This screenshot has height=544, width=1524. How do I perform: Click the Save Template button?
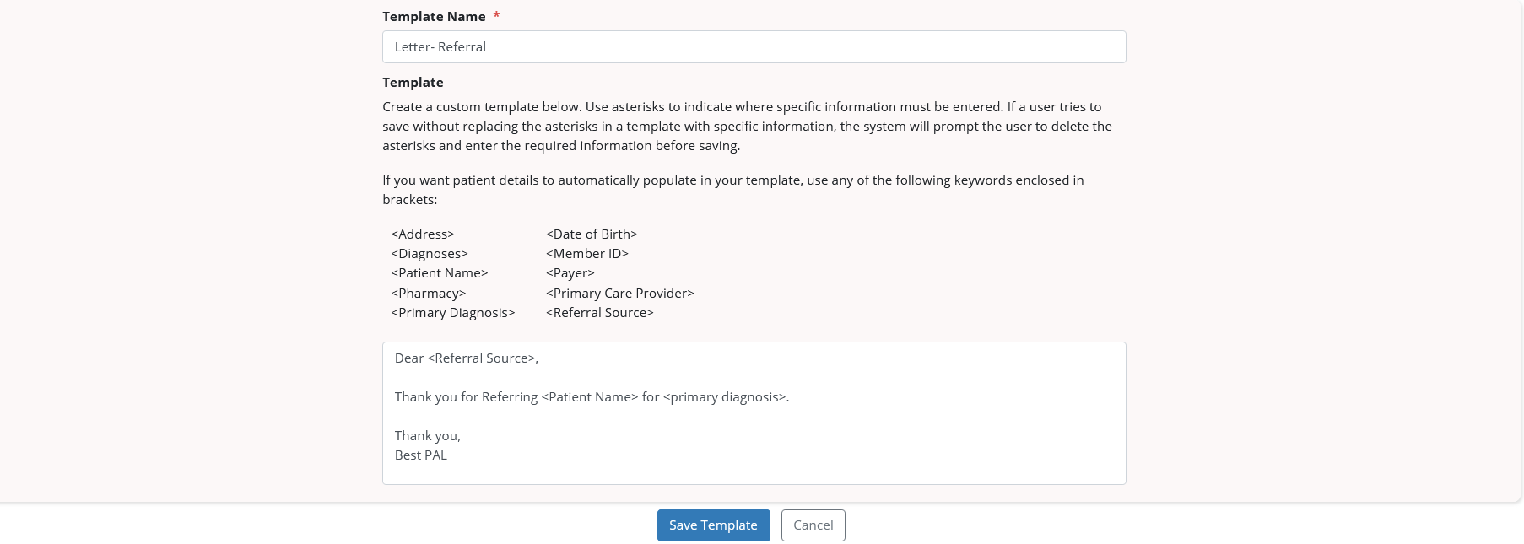point(713,525)
